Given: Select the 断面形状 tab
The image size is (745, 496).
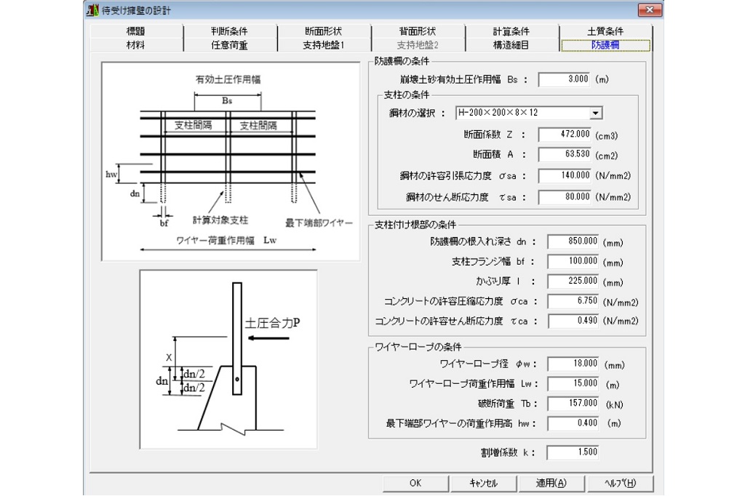Looking at the screenshot, I should tap(323, 31).
